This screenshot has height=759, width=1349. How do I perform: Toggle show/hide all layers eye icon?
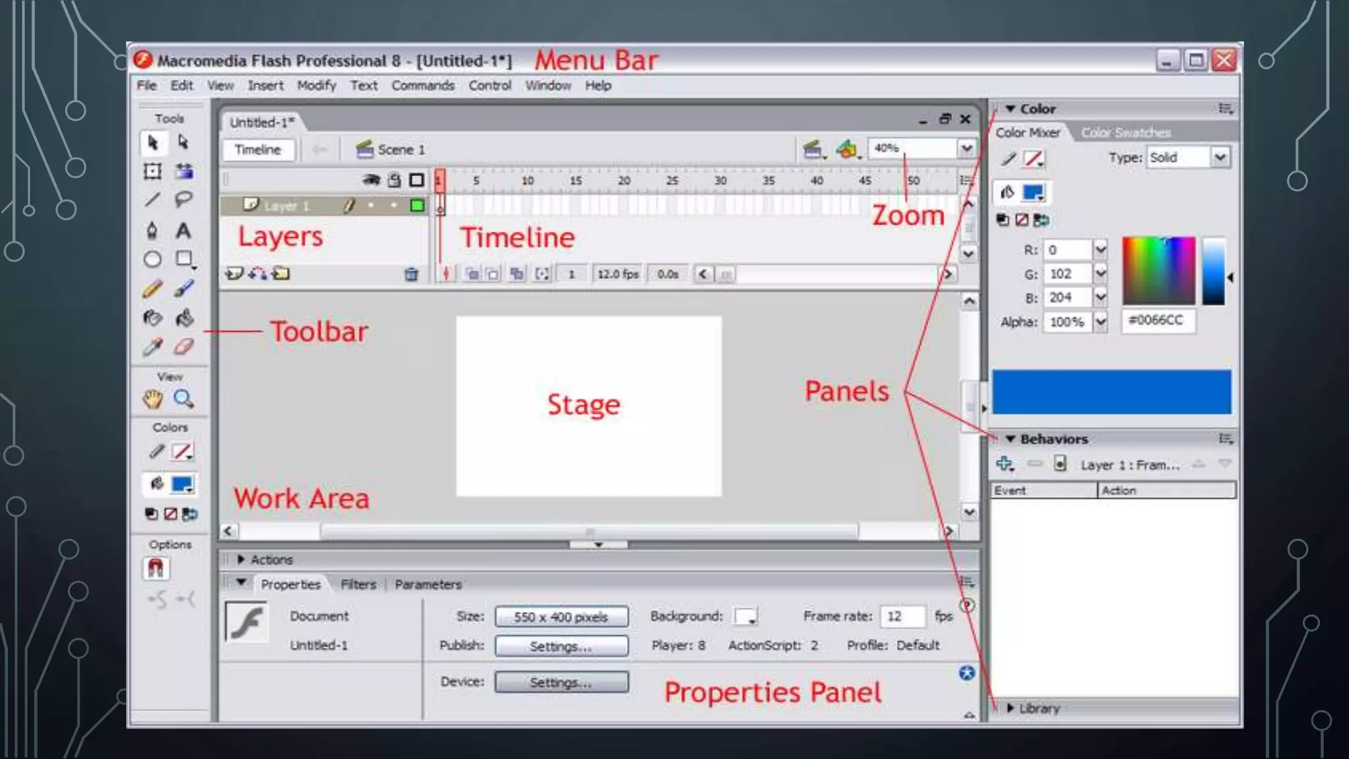[x=371, y=180]
